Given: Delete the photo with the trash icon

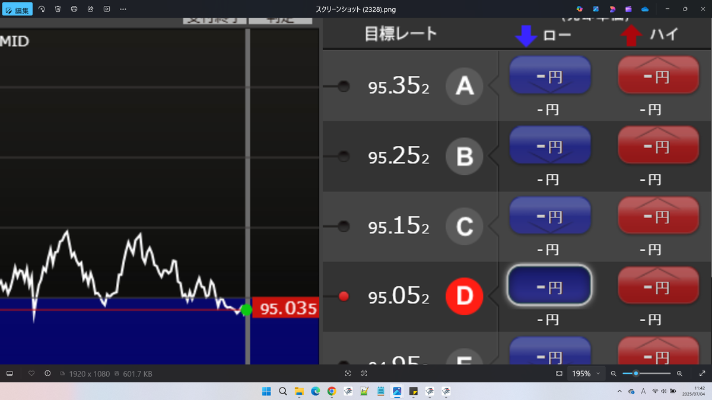Looking at the screenshot, I should tap(58, 9).
